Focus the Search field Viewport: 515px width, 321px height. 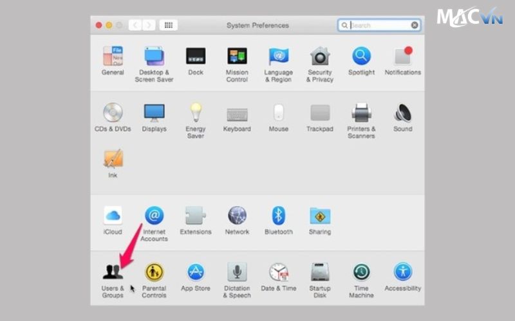pyautogui.click(x=379, y=25)
